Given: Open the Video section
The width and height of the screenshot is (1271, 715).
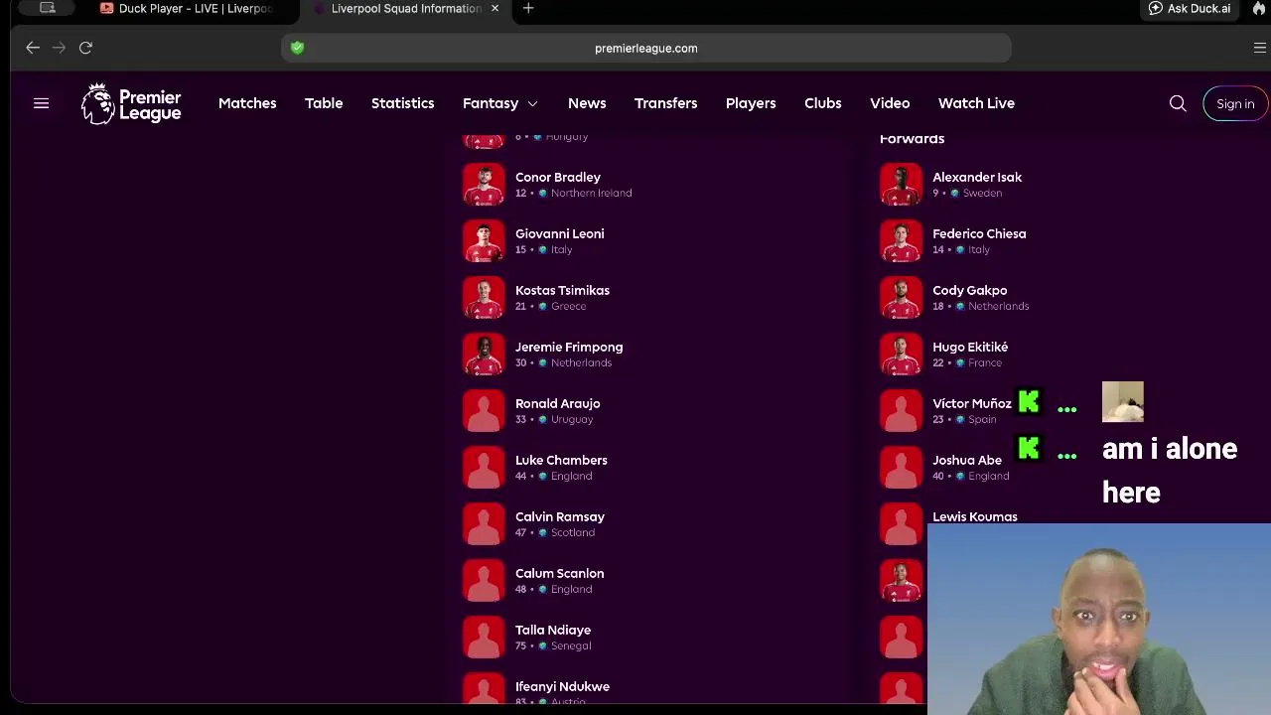Looking at the screenshot, I should pos(890,103).
